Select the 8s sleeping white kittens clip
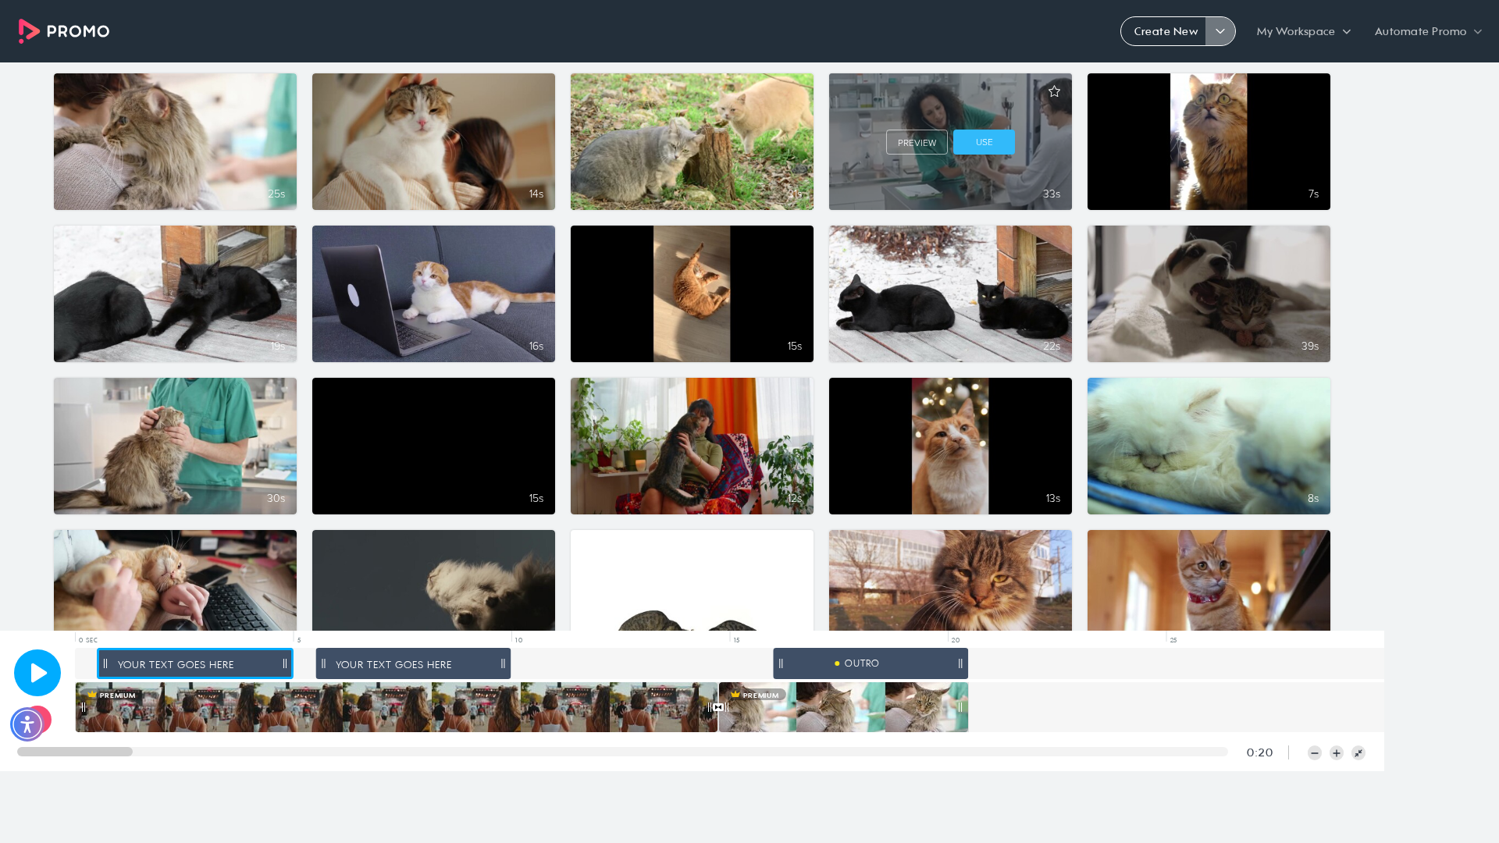 click(1209, 446)
